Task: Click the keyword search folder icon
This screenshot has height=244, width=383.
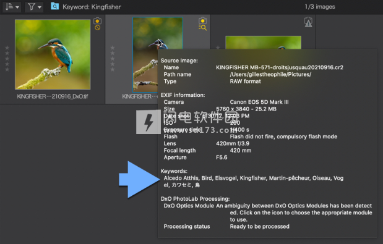Action: tap(54, 6)
